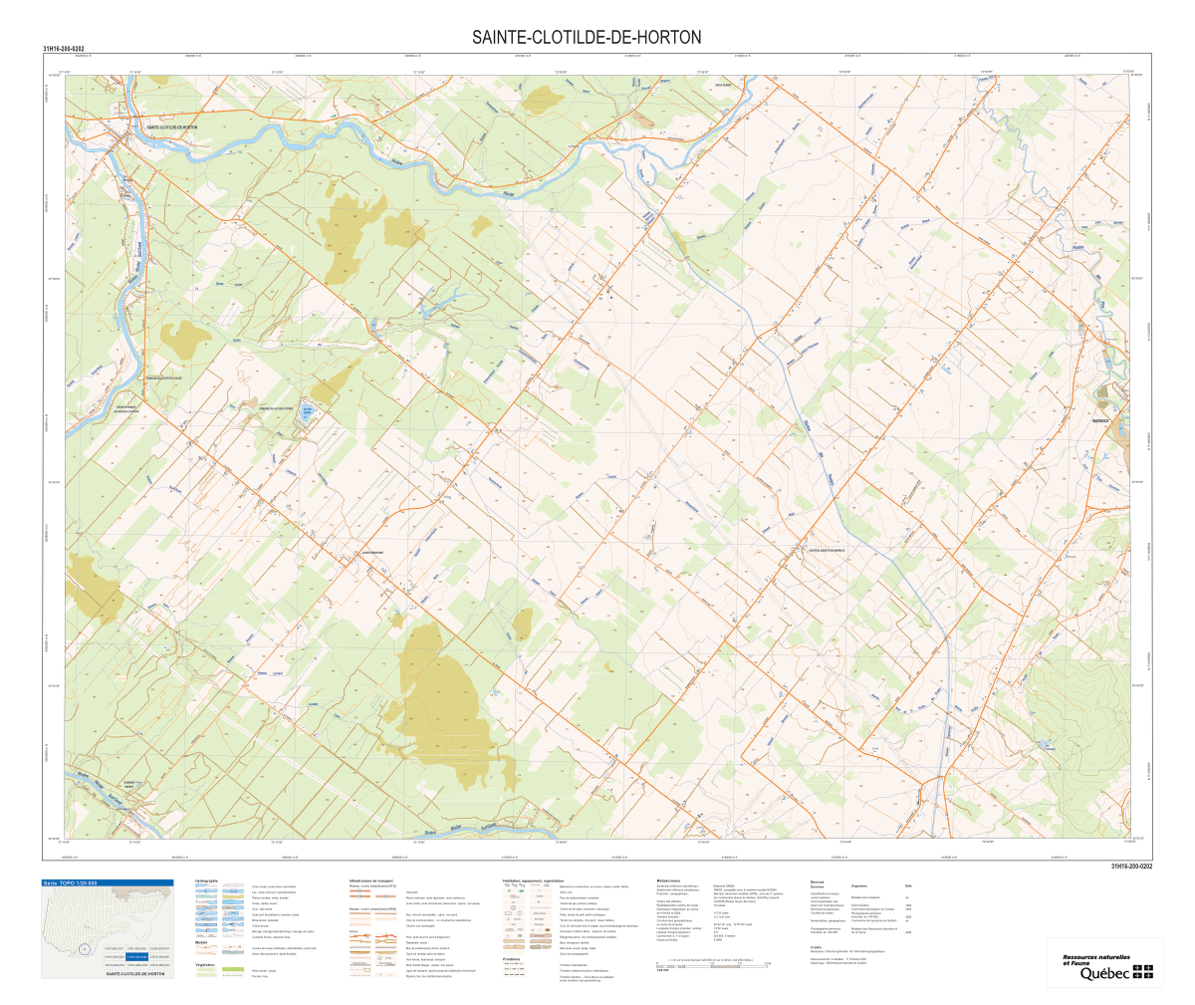1195x1005 pixels.
Task: Click the green vegetation swatch in legend
Action: pos(233,970)
